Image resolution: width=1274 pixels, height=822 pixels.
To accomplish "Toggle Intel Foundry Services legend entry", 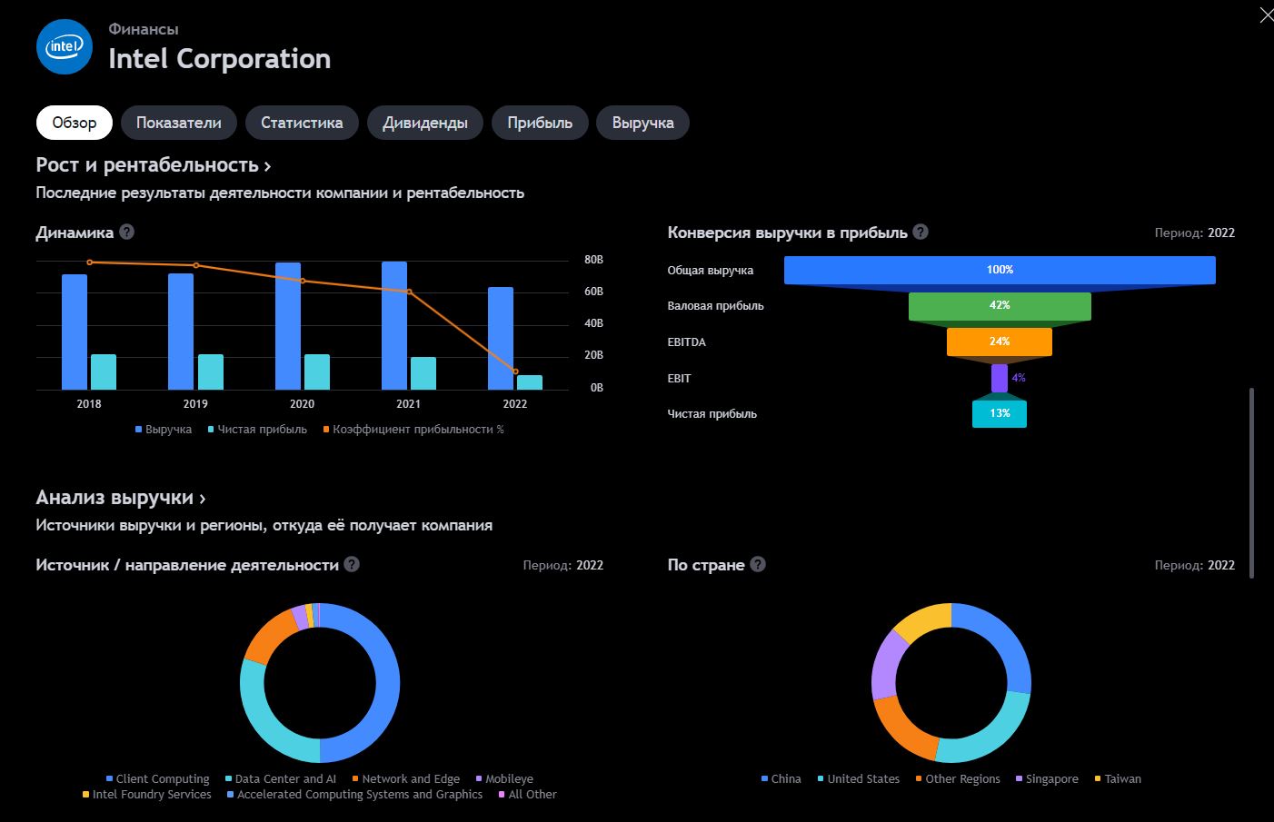I will 146,795.
